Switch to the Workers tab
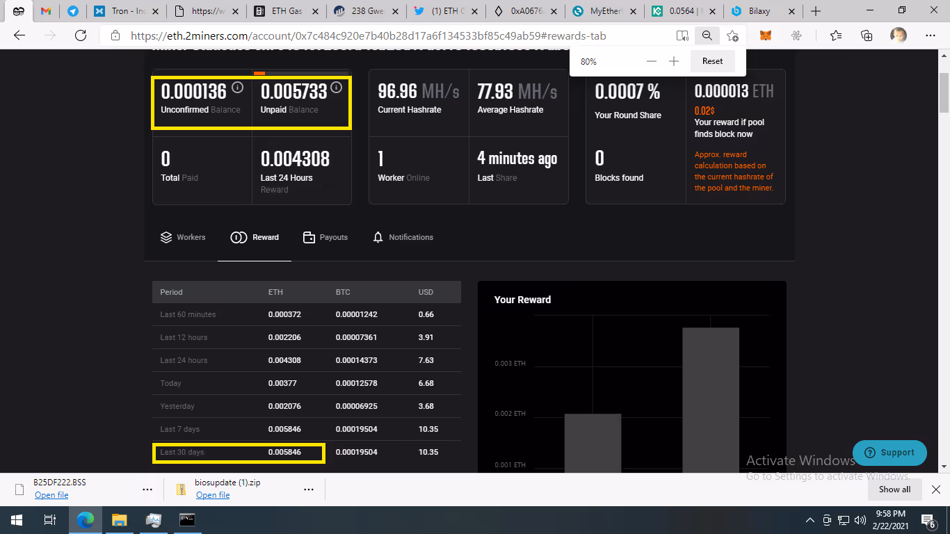This screenshot has width=950, height=534. [183, 238]
